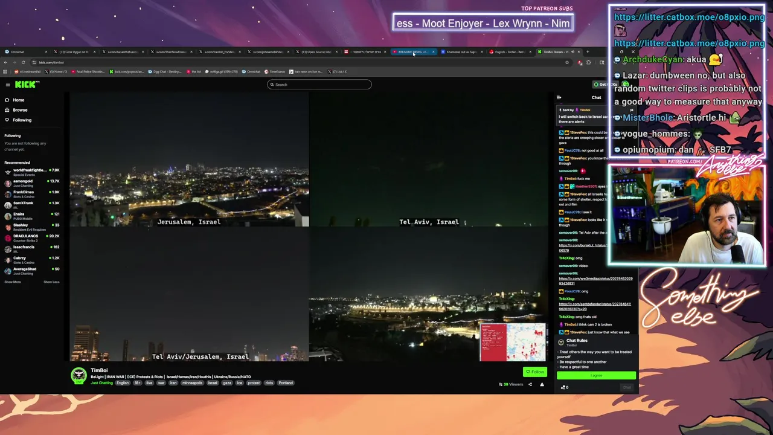Click the Kick search field
773x435 pixels.
pos(319,85)
